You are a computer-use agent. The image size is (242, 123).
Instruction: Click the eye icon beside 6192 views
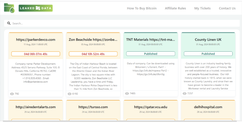[69, 94]
